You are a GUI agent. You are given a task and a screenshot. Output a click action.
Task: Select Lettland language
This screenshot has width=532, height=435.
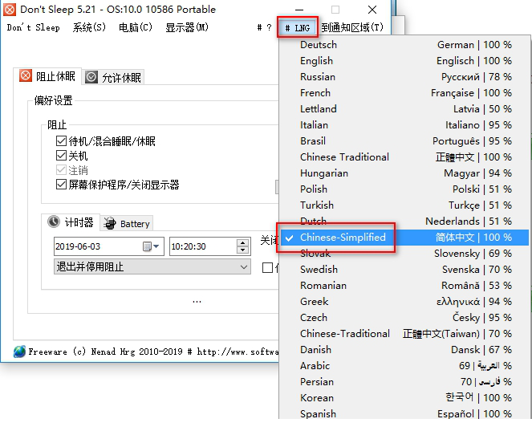point(406,109)
